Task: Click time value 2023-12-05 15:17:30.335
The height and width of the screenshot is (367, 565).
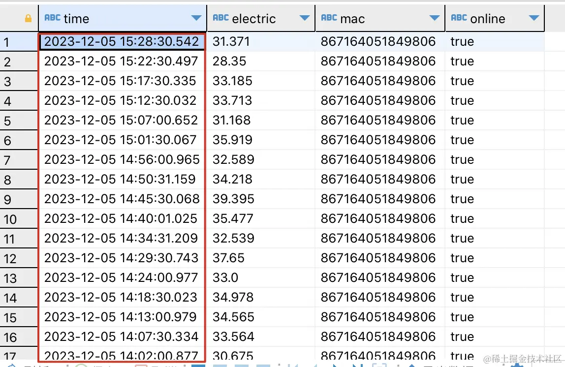Action: [122, 81]
